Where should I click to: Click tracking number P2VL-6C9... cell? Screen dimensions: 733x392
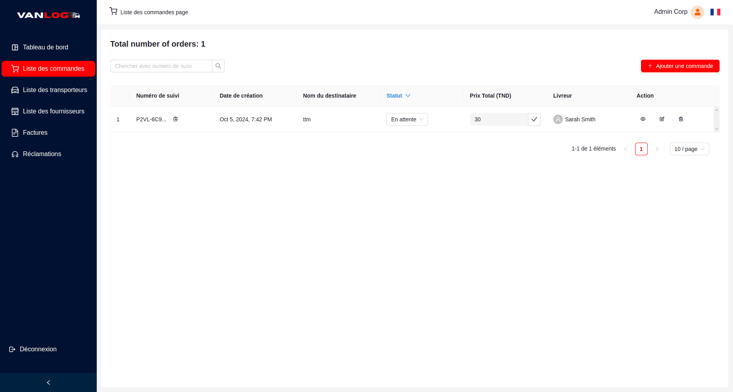click(x=151, y=119)
